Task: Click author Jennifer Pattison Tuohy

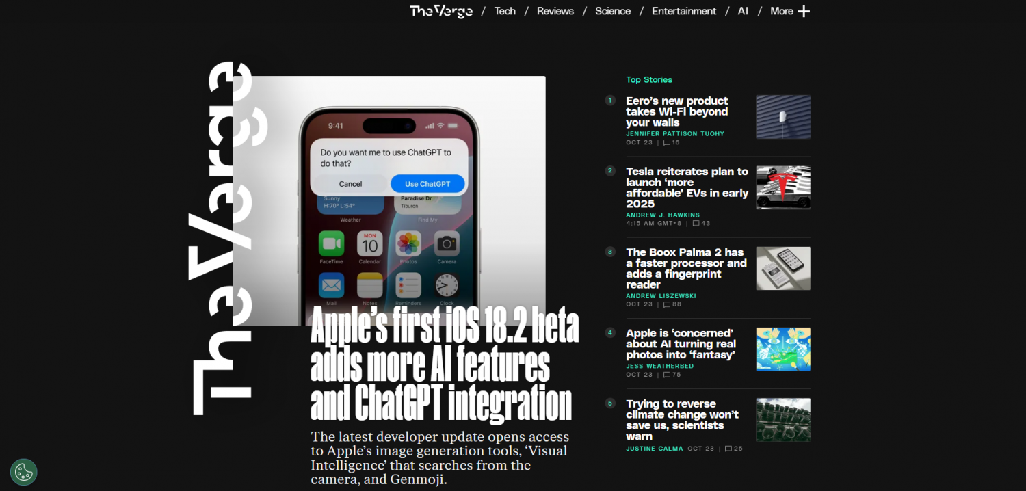Action: [674, 134]
